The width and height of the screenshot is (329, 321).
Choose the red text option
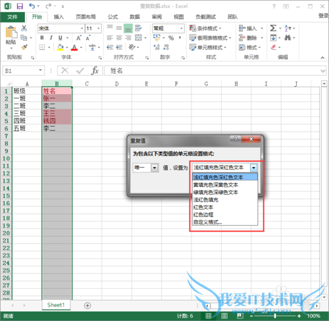[225, 207]
